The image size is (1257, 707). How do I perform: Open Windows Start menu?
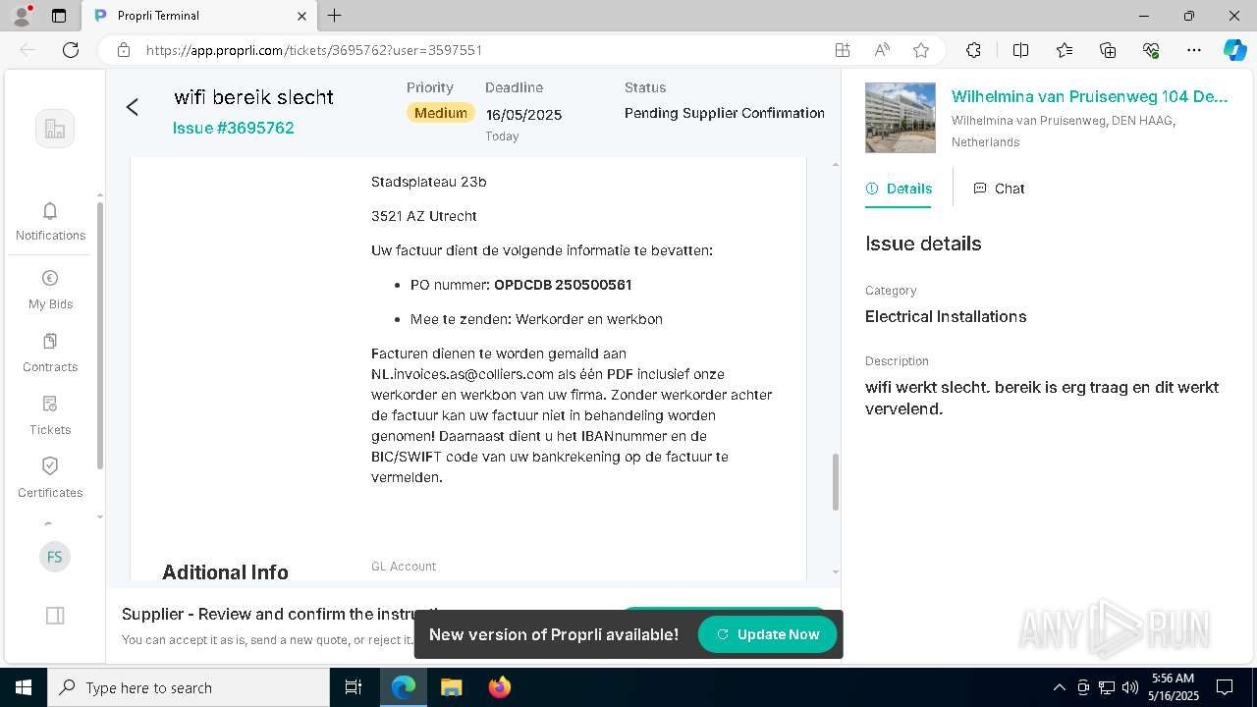coord(24,687)
